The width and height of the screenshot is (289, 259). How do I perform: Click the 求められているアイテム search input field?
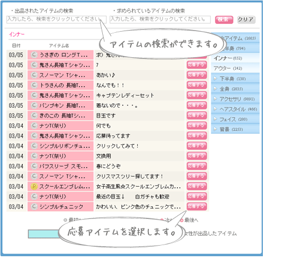pos(160,19)
